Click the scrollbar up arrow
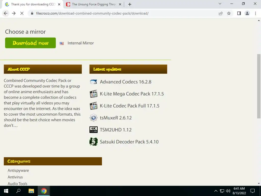This screenshot has width=261, height=196. click(259, 21)
